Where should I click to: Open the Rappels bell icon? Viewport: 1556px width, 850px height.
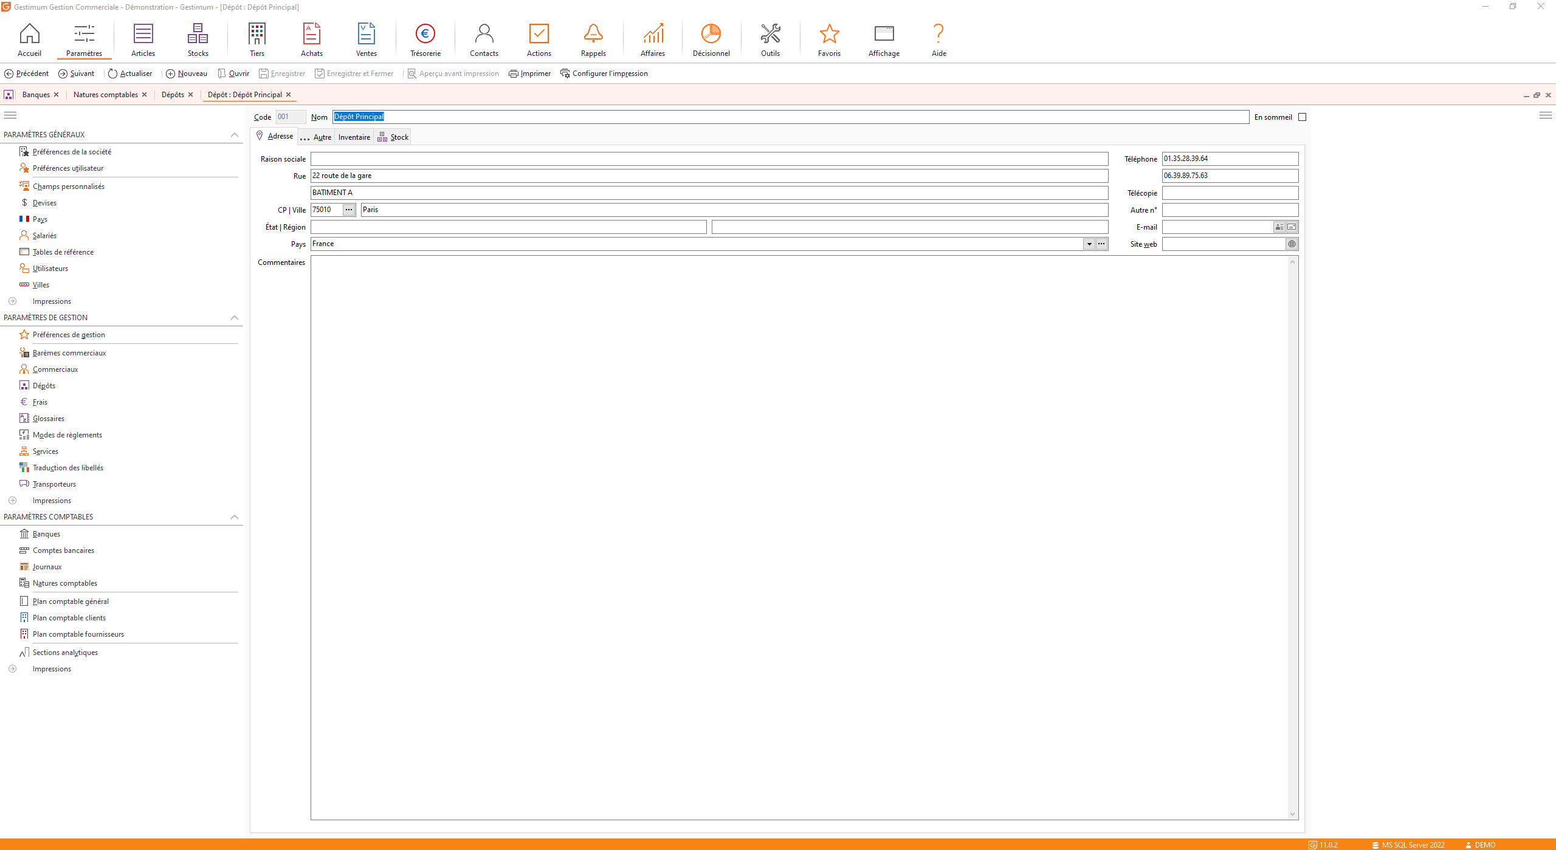click(593, 40)
